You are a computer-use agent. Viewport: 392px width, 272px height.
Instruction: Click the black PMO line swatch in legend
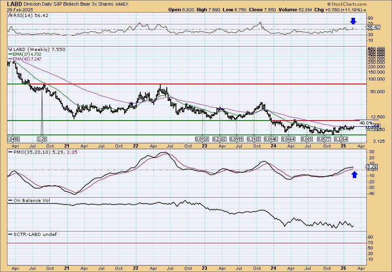(x=10, y=152)
